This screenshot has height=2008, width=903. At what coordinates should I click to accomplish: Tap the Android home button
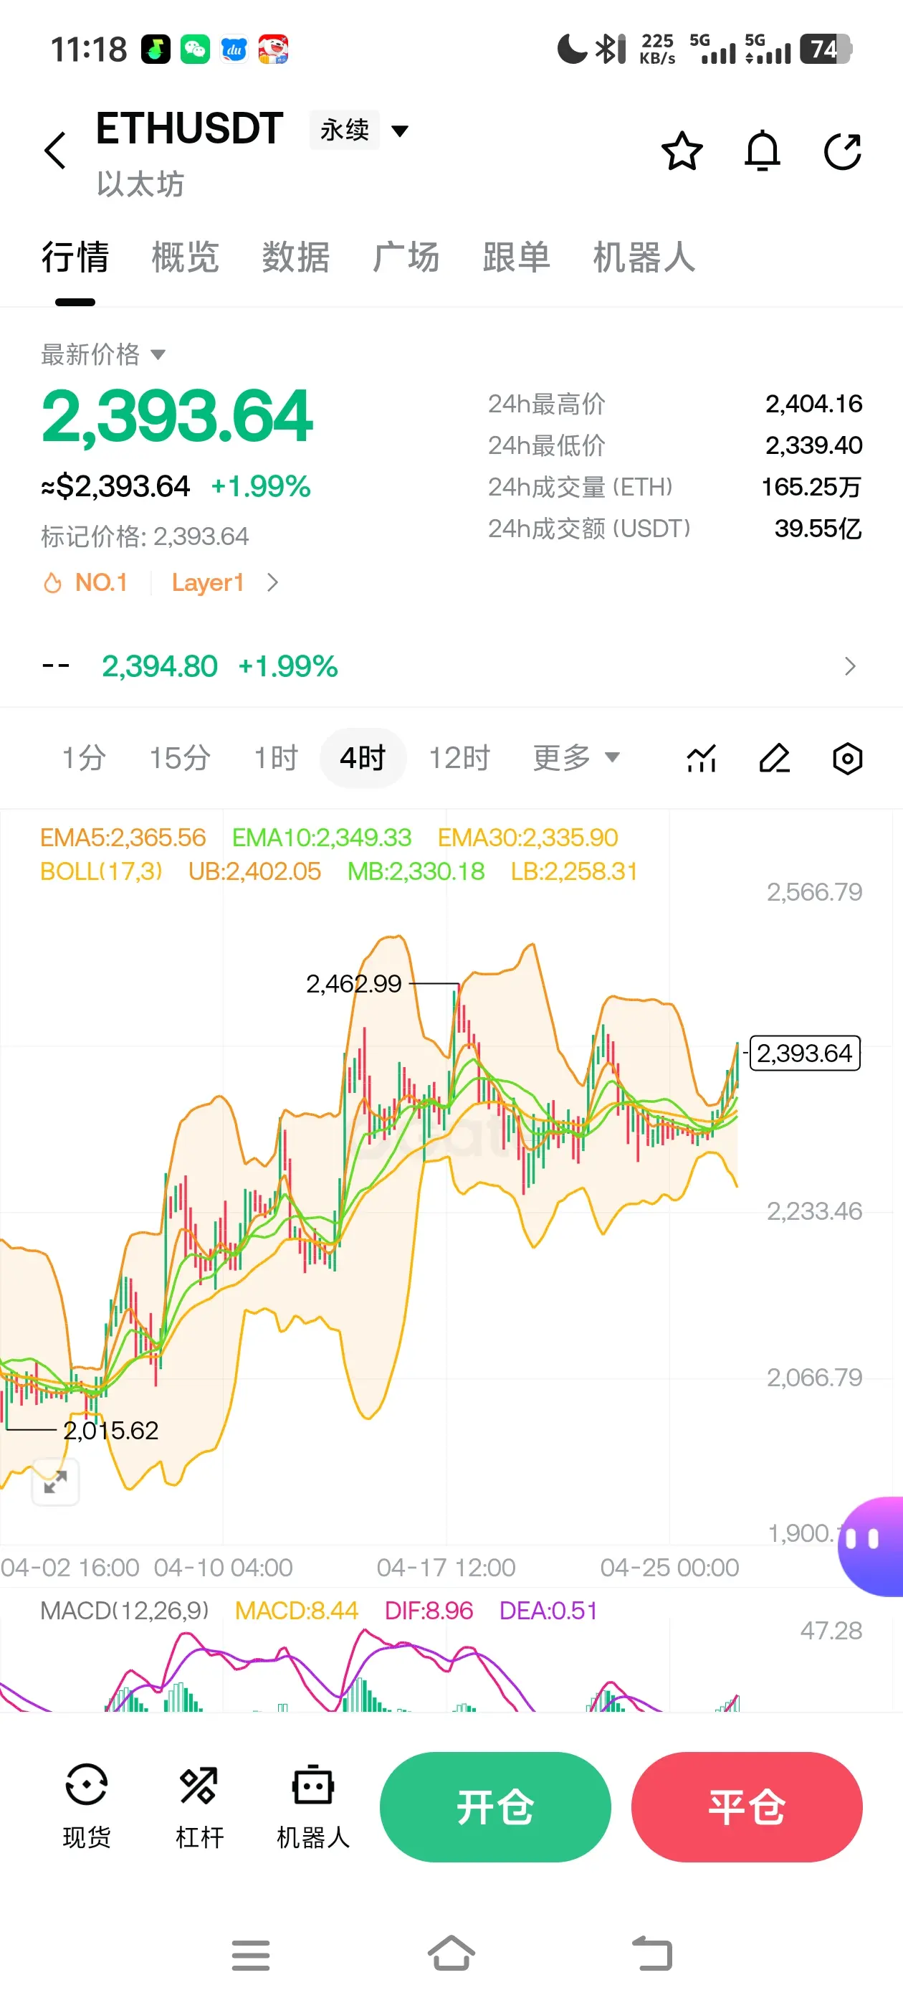point(451,1953)
